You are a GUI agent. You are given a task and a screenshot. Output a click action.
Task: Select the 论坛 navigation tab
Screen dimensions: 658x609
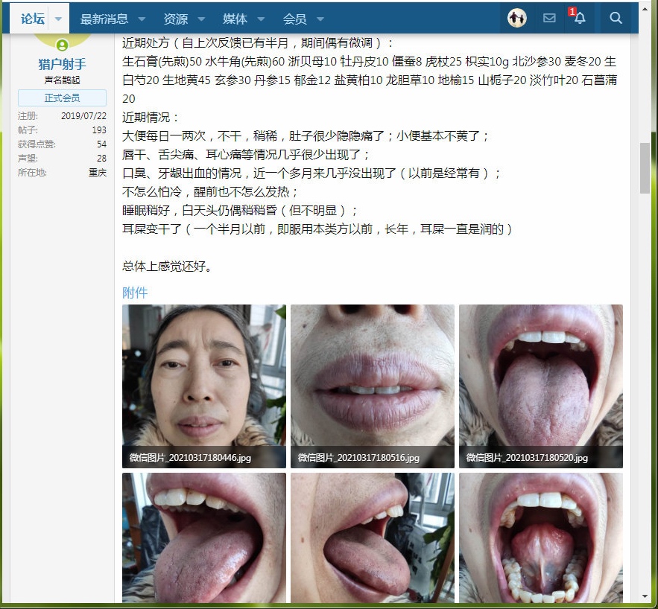(x=32, y=19)
